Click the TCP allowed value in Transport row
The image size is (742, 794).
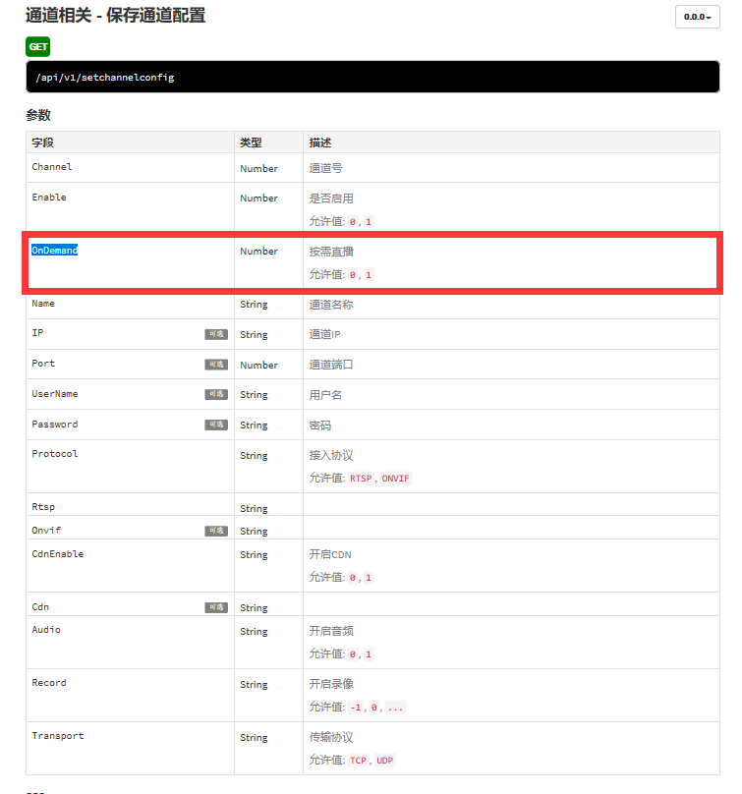click(x=358, y=761)
